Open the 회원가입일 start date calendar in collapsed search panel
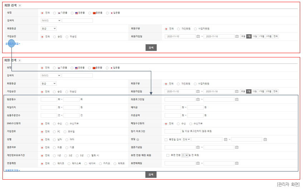The image size is (303, 190). point(198,36)
